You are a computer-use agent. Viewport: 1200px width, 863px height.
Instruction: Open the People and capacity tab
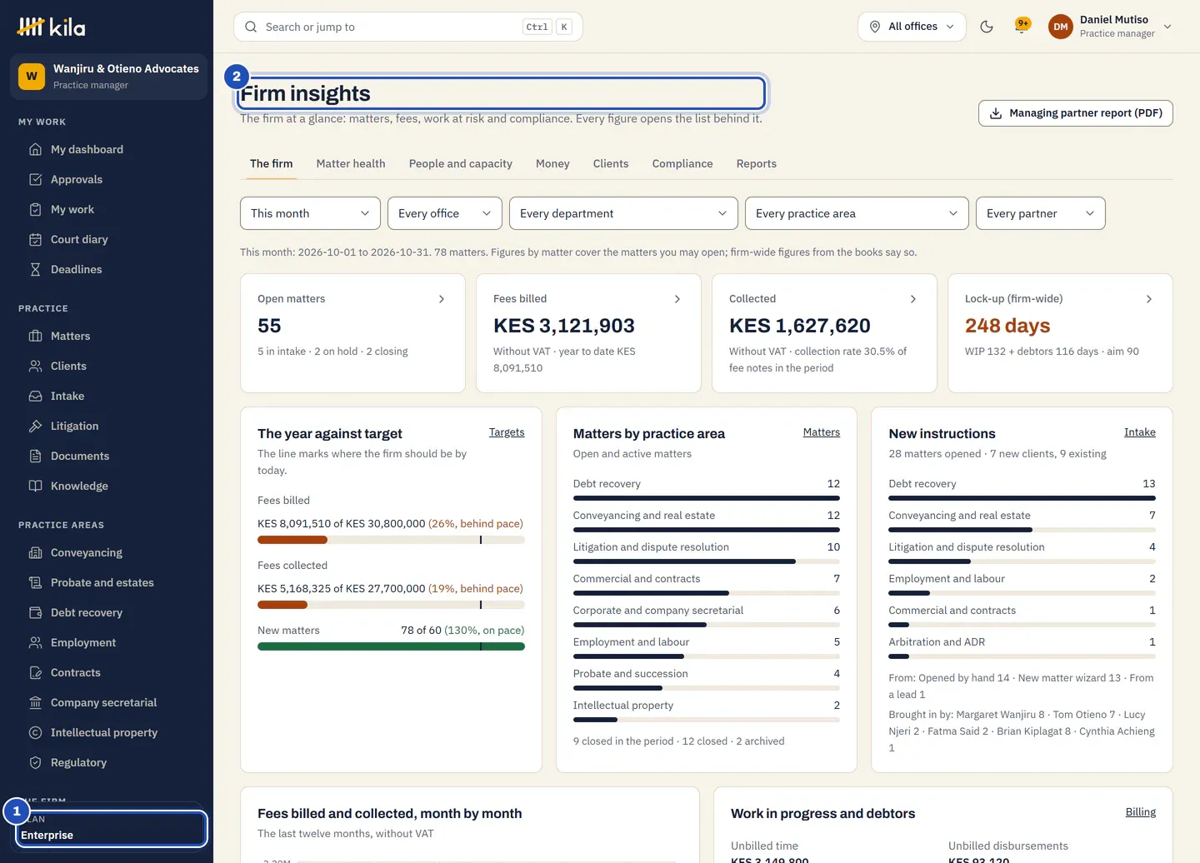pos(461,163)
